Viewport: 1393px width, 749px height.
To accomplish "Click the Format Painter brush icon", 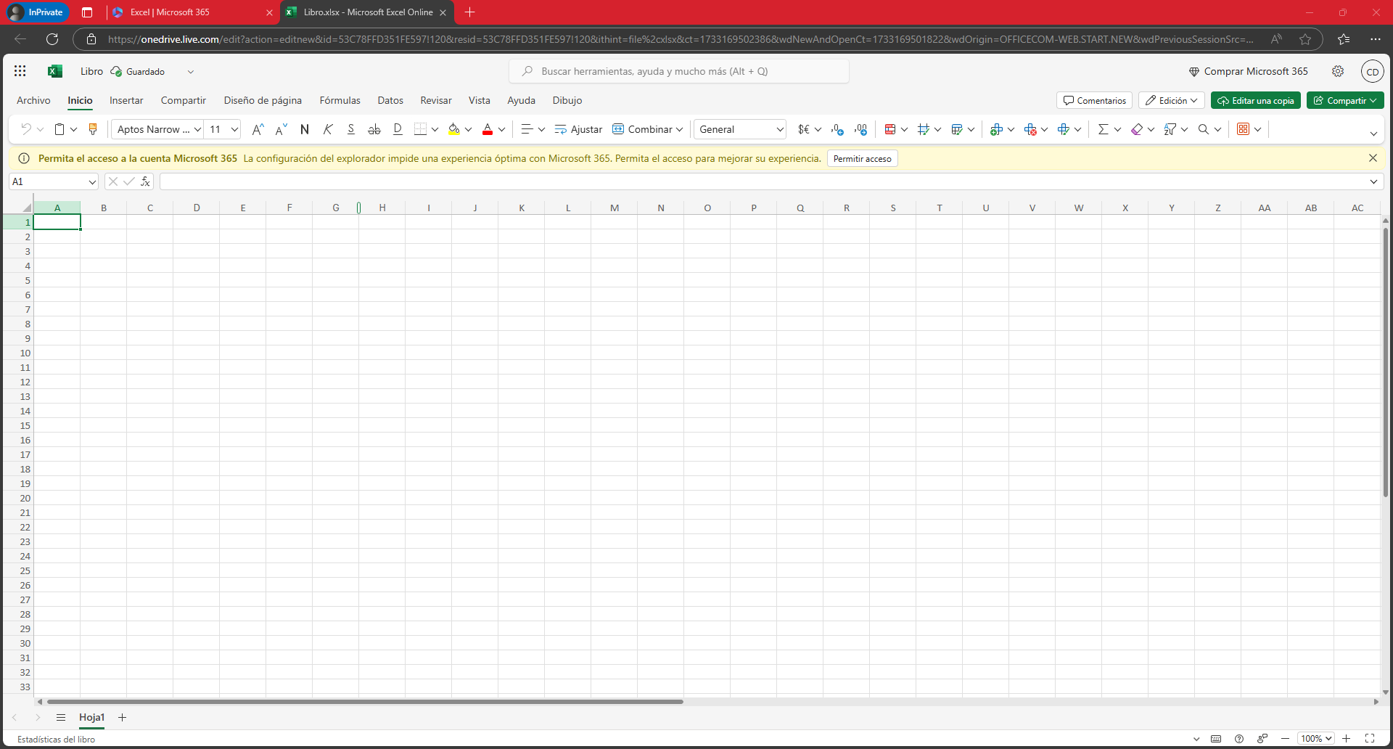I will 93,129.
